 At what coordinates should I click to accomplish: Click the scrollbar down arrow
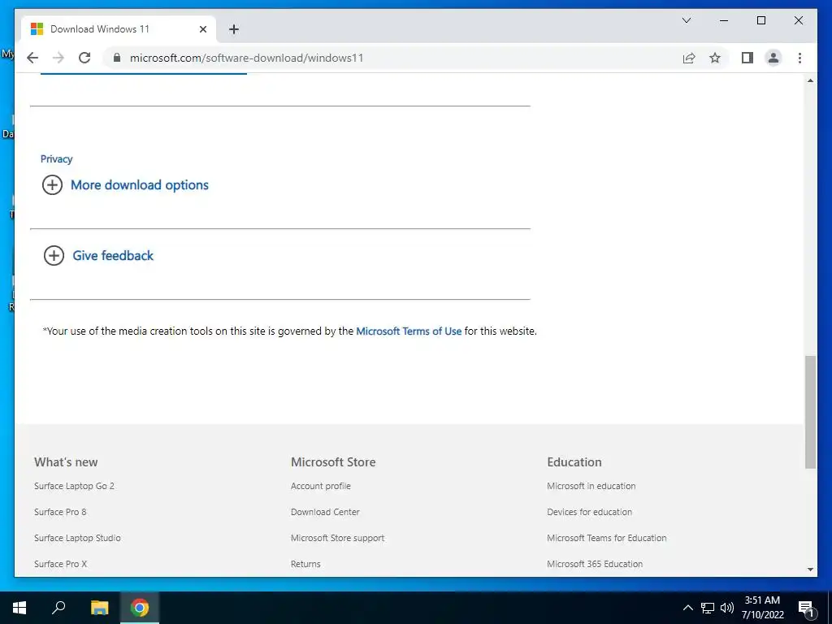click(810, 570)
